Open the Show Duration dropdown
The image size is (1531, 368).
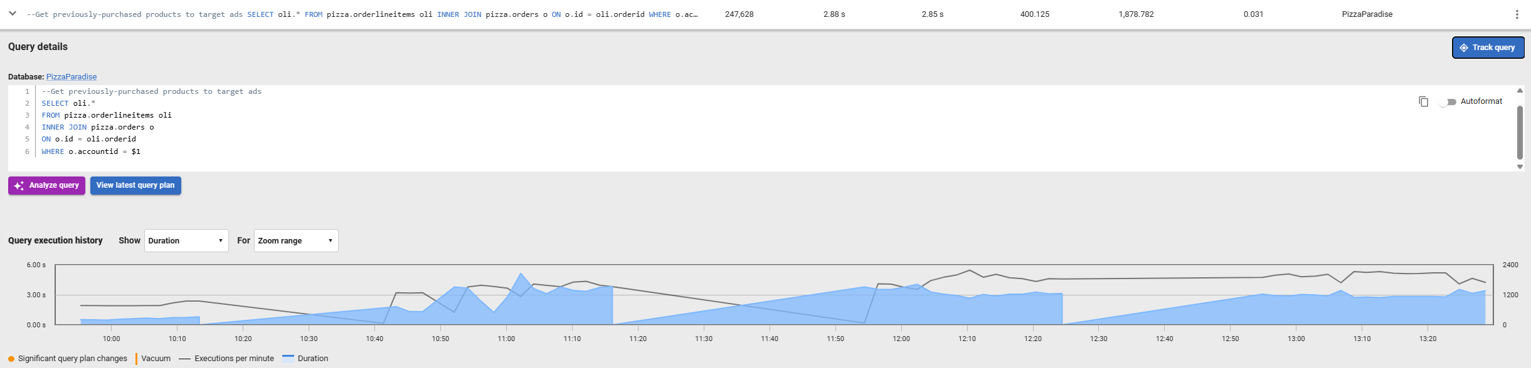(x=186, y=241)
